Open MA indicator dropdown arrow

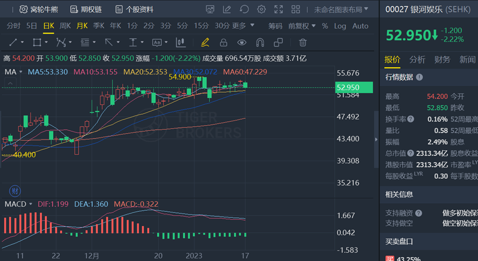coord(21,72)
